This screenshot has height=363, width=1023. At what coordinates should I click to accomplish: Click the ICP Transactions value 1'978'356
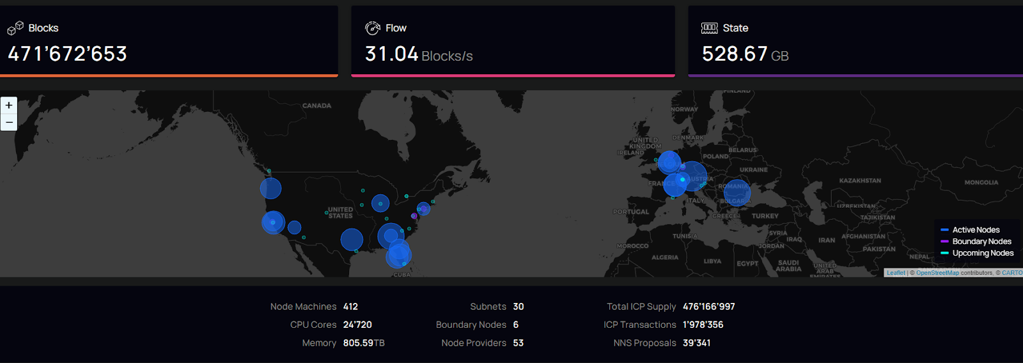[703, 325]
